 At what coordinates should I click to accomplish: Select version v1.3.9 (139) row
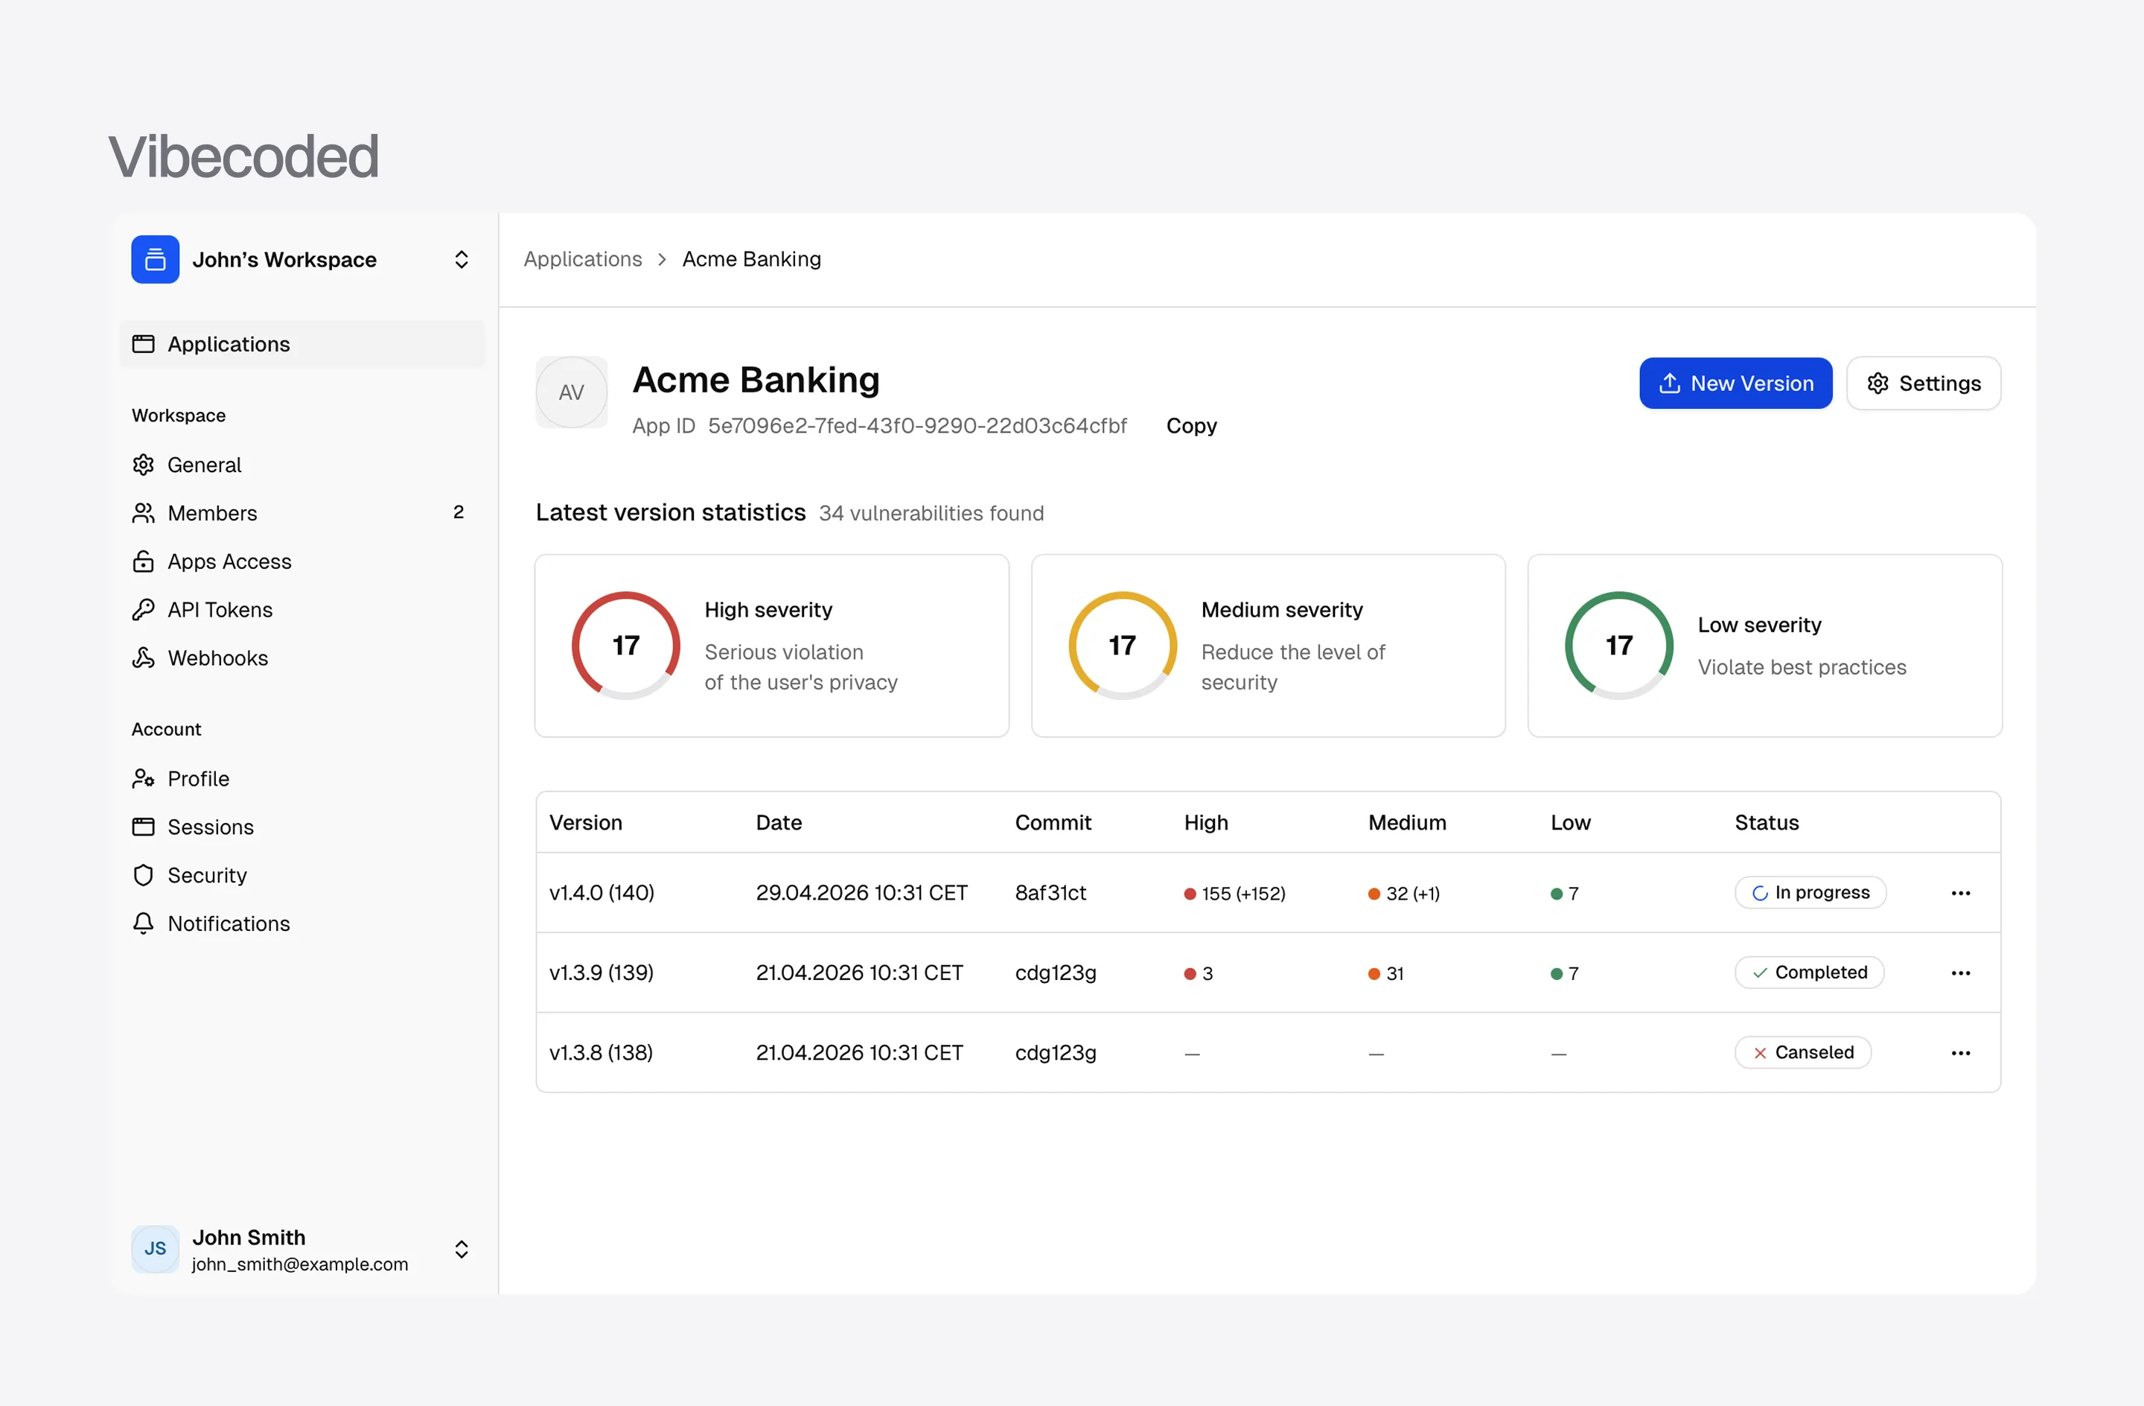click(x=1268, y=973)
